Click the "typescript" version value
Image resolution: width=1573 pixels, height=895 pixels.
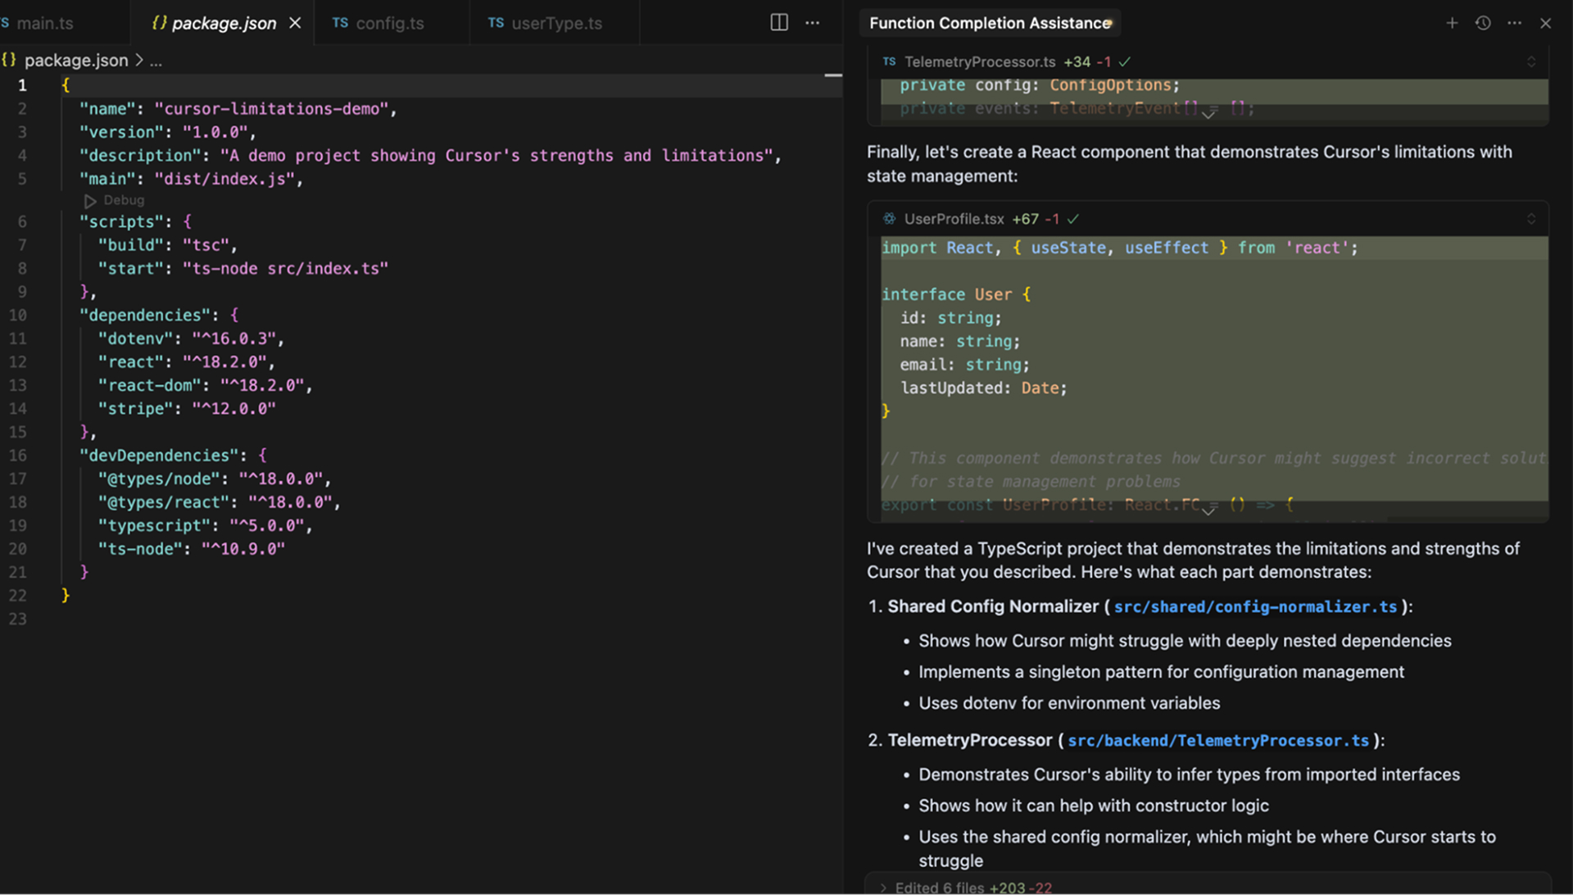[x=266, y=525]
